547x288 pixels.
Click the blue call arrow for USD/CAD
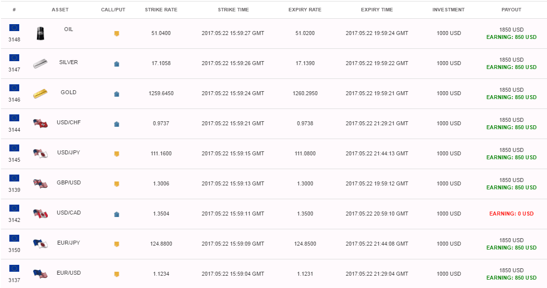pyautogui.click(x=116, y=214)
